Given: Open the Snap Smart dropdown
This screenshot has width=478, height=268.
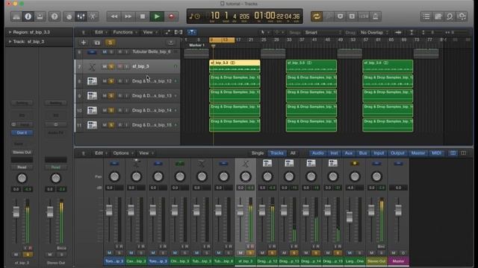Looking at the screenshot, I should click(x=323, y=32).
